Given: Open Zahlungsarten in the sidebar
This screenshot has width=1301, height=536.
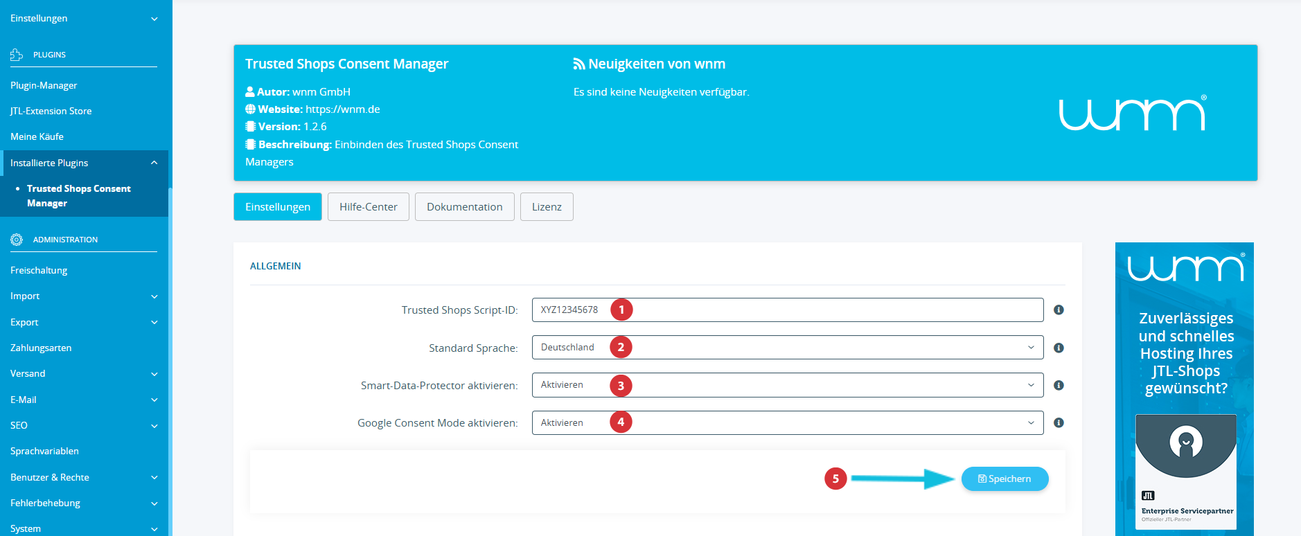Looking at the screenshot, I should (x=41, y=348).
